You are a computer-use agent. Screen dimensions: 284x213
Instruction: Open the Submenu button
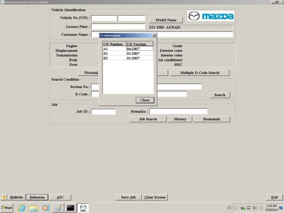[37, 197]
